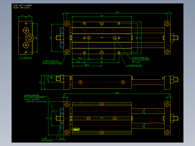195x146 pixels.
Task: Select the "8.5" dimension near Port connection
Action: [62, 139]
